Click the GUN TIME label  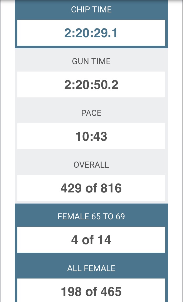(91, 62)
